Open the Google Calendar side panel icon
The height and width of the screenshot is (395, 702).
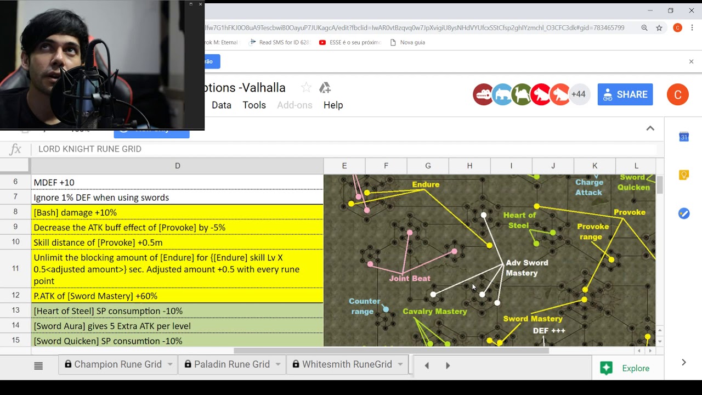click(x=684, y=137)
